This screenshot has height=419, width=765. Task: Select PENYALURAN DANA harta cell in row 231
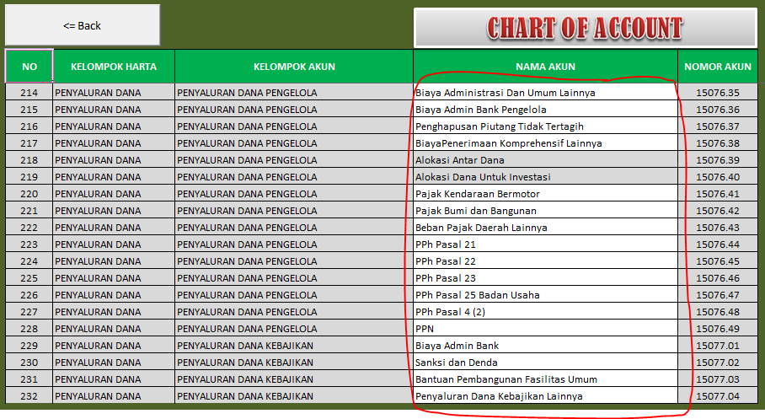coord(114,379)
